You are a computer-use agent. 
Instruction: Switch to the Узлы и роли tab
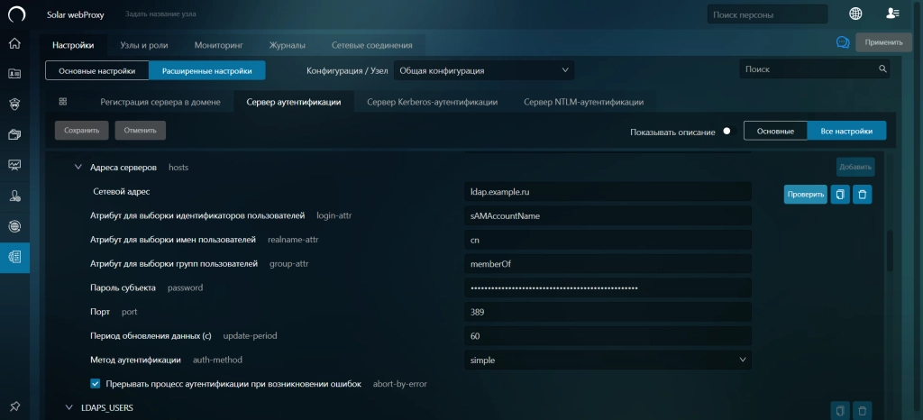point(143,45)
